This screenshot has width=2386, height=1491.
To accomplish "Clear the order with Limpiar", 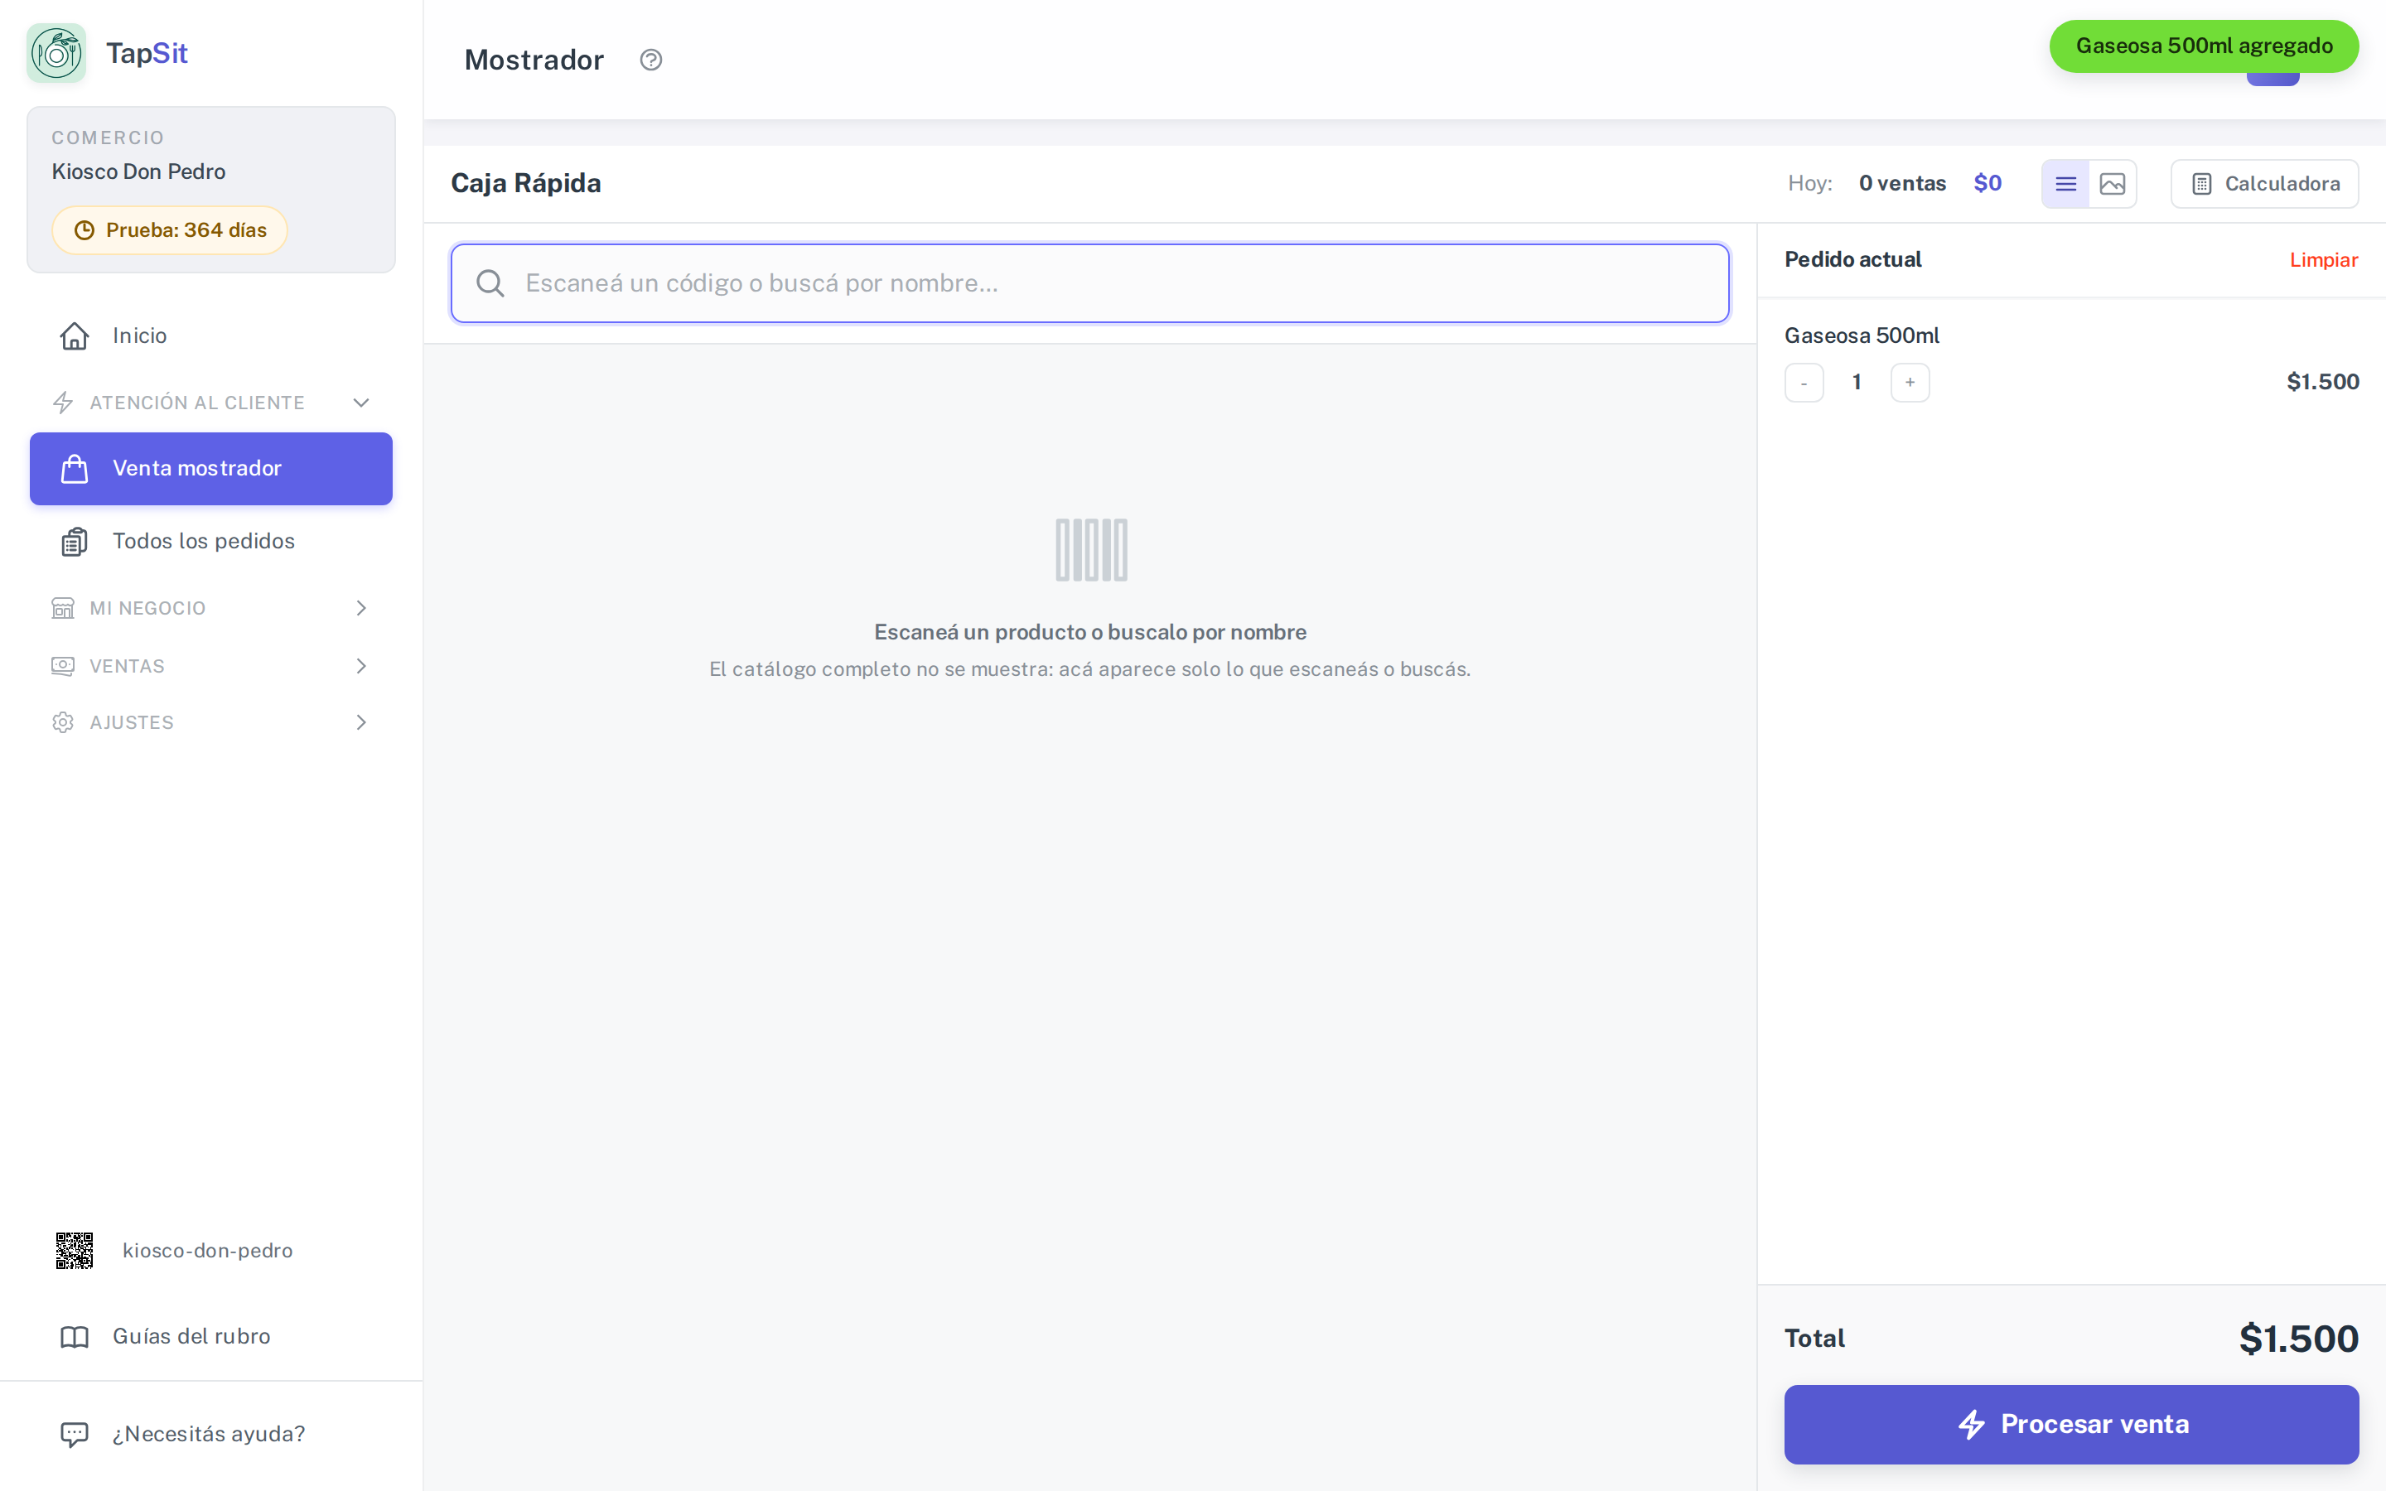I will 2323,259.
